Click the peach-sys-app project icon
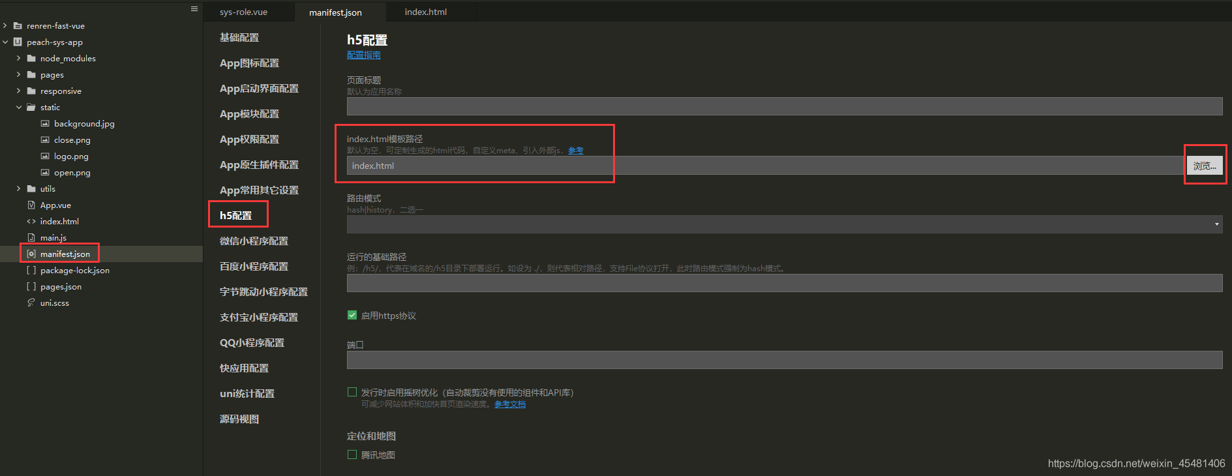This screenshot has height=476, width=1232. pyautogui.click(x=18, y=42)
